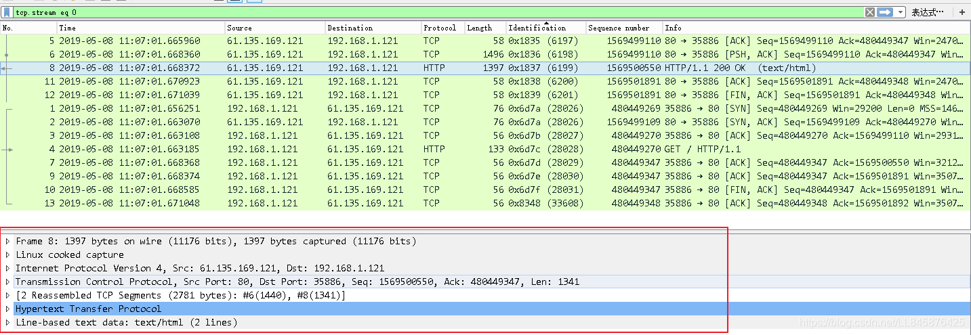The image size is (971, 335).
Task: Select packet No. 6 with PSH, ACK
Action: point(485,55)
